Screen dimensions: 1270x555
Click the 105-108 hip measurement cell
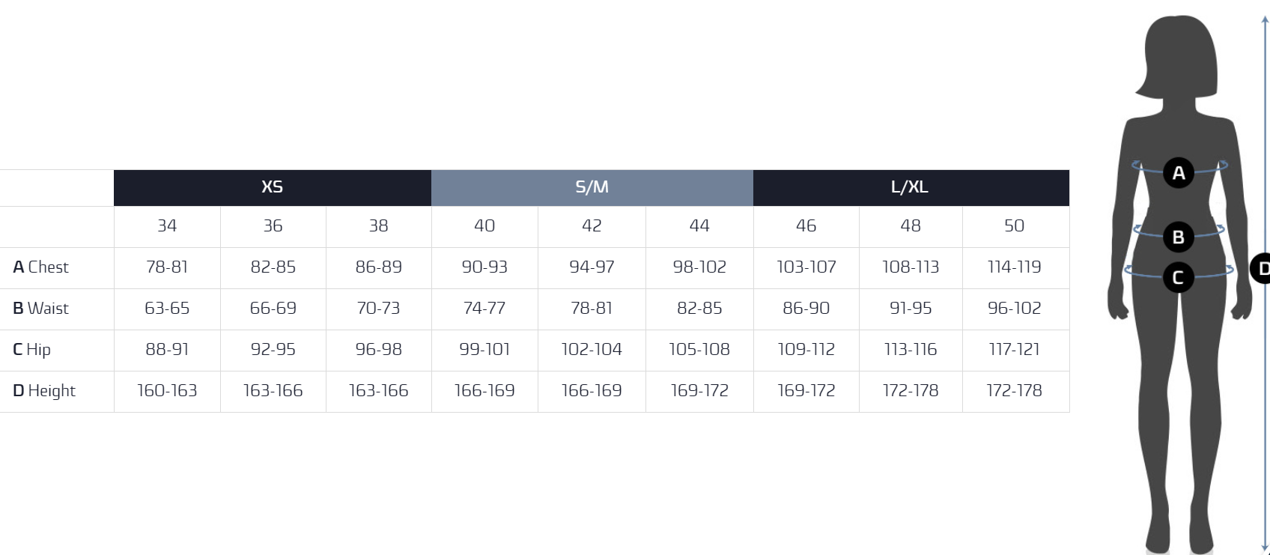[699, 350]
